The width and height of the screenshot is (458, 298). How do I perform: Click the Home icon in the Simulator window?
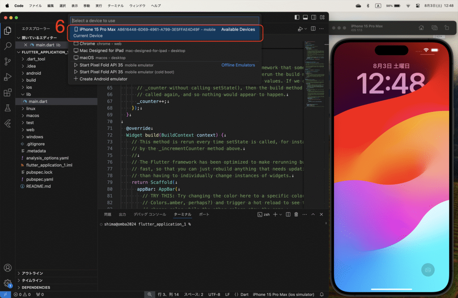pos(421,28)
